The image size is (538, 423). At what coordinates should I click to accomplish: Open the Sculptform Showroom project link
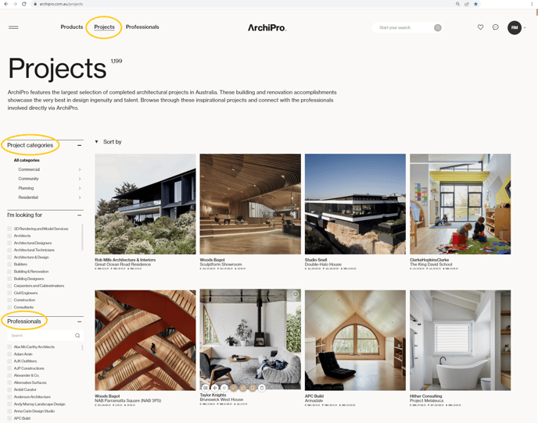(221, 265)
